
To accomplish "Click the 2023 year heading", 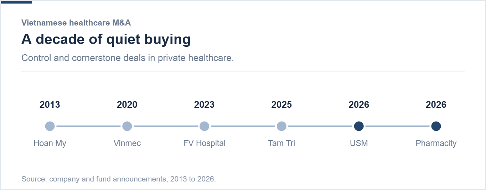I will click(204, 105).
